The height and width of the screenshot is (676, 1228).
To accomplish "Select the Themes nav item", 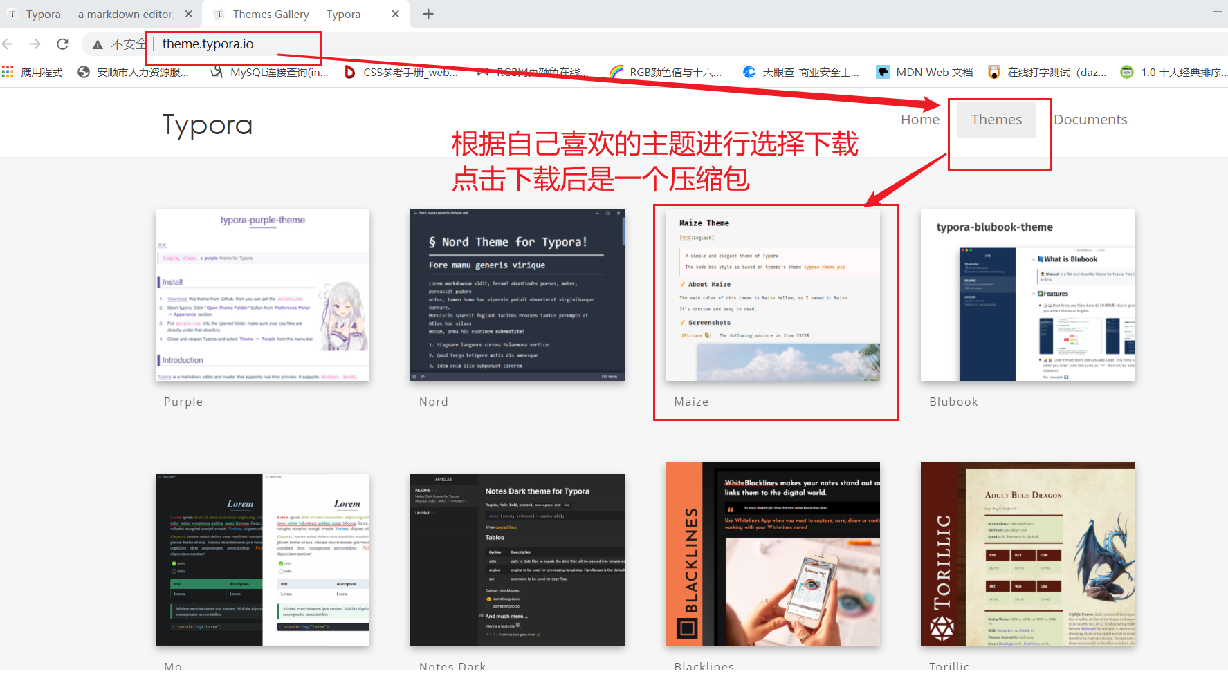I will tap(996, 120).
